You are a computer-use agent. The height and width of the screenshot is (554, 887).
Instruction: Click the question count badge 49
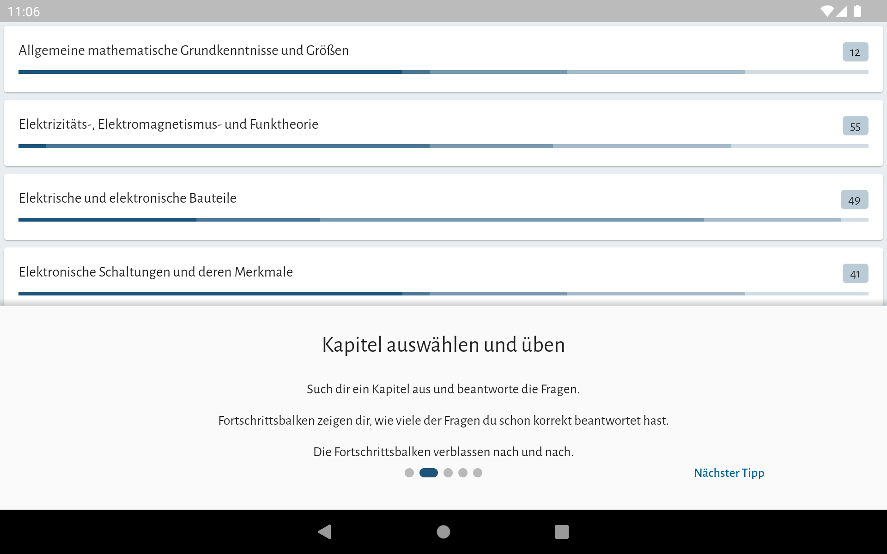coord(854,200)
